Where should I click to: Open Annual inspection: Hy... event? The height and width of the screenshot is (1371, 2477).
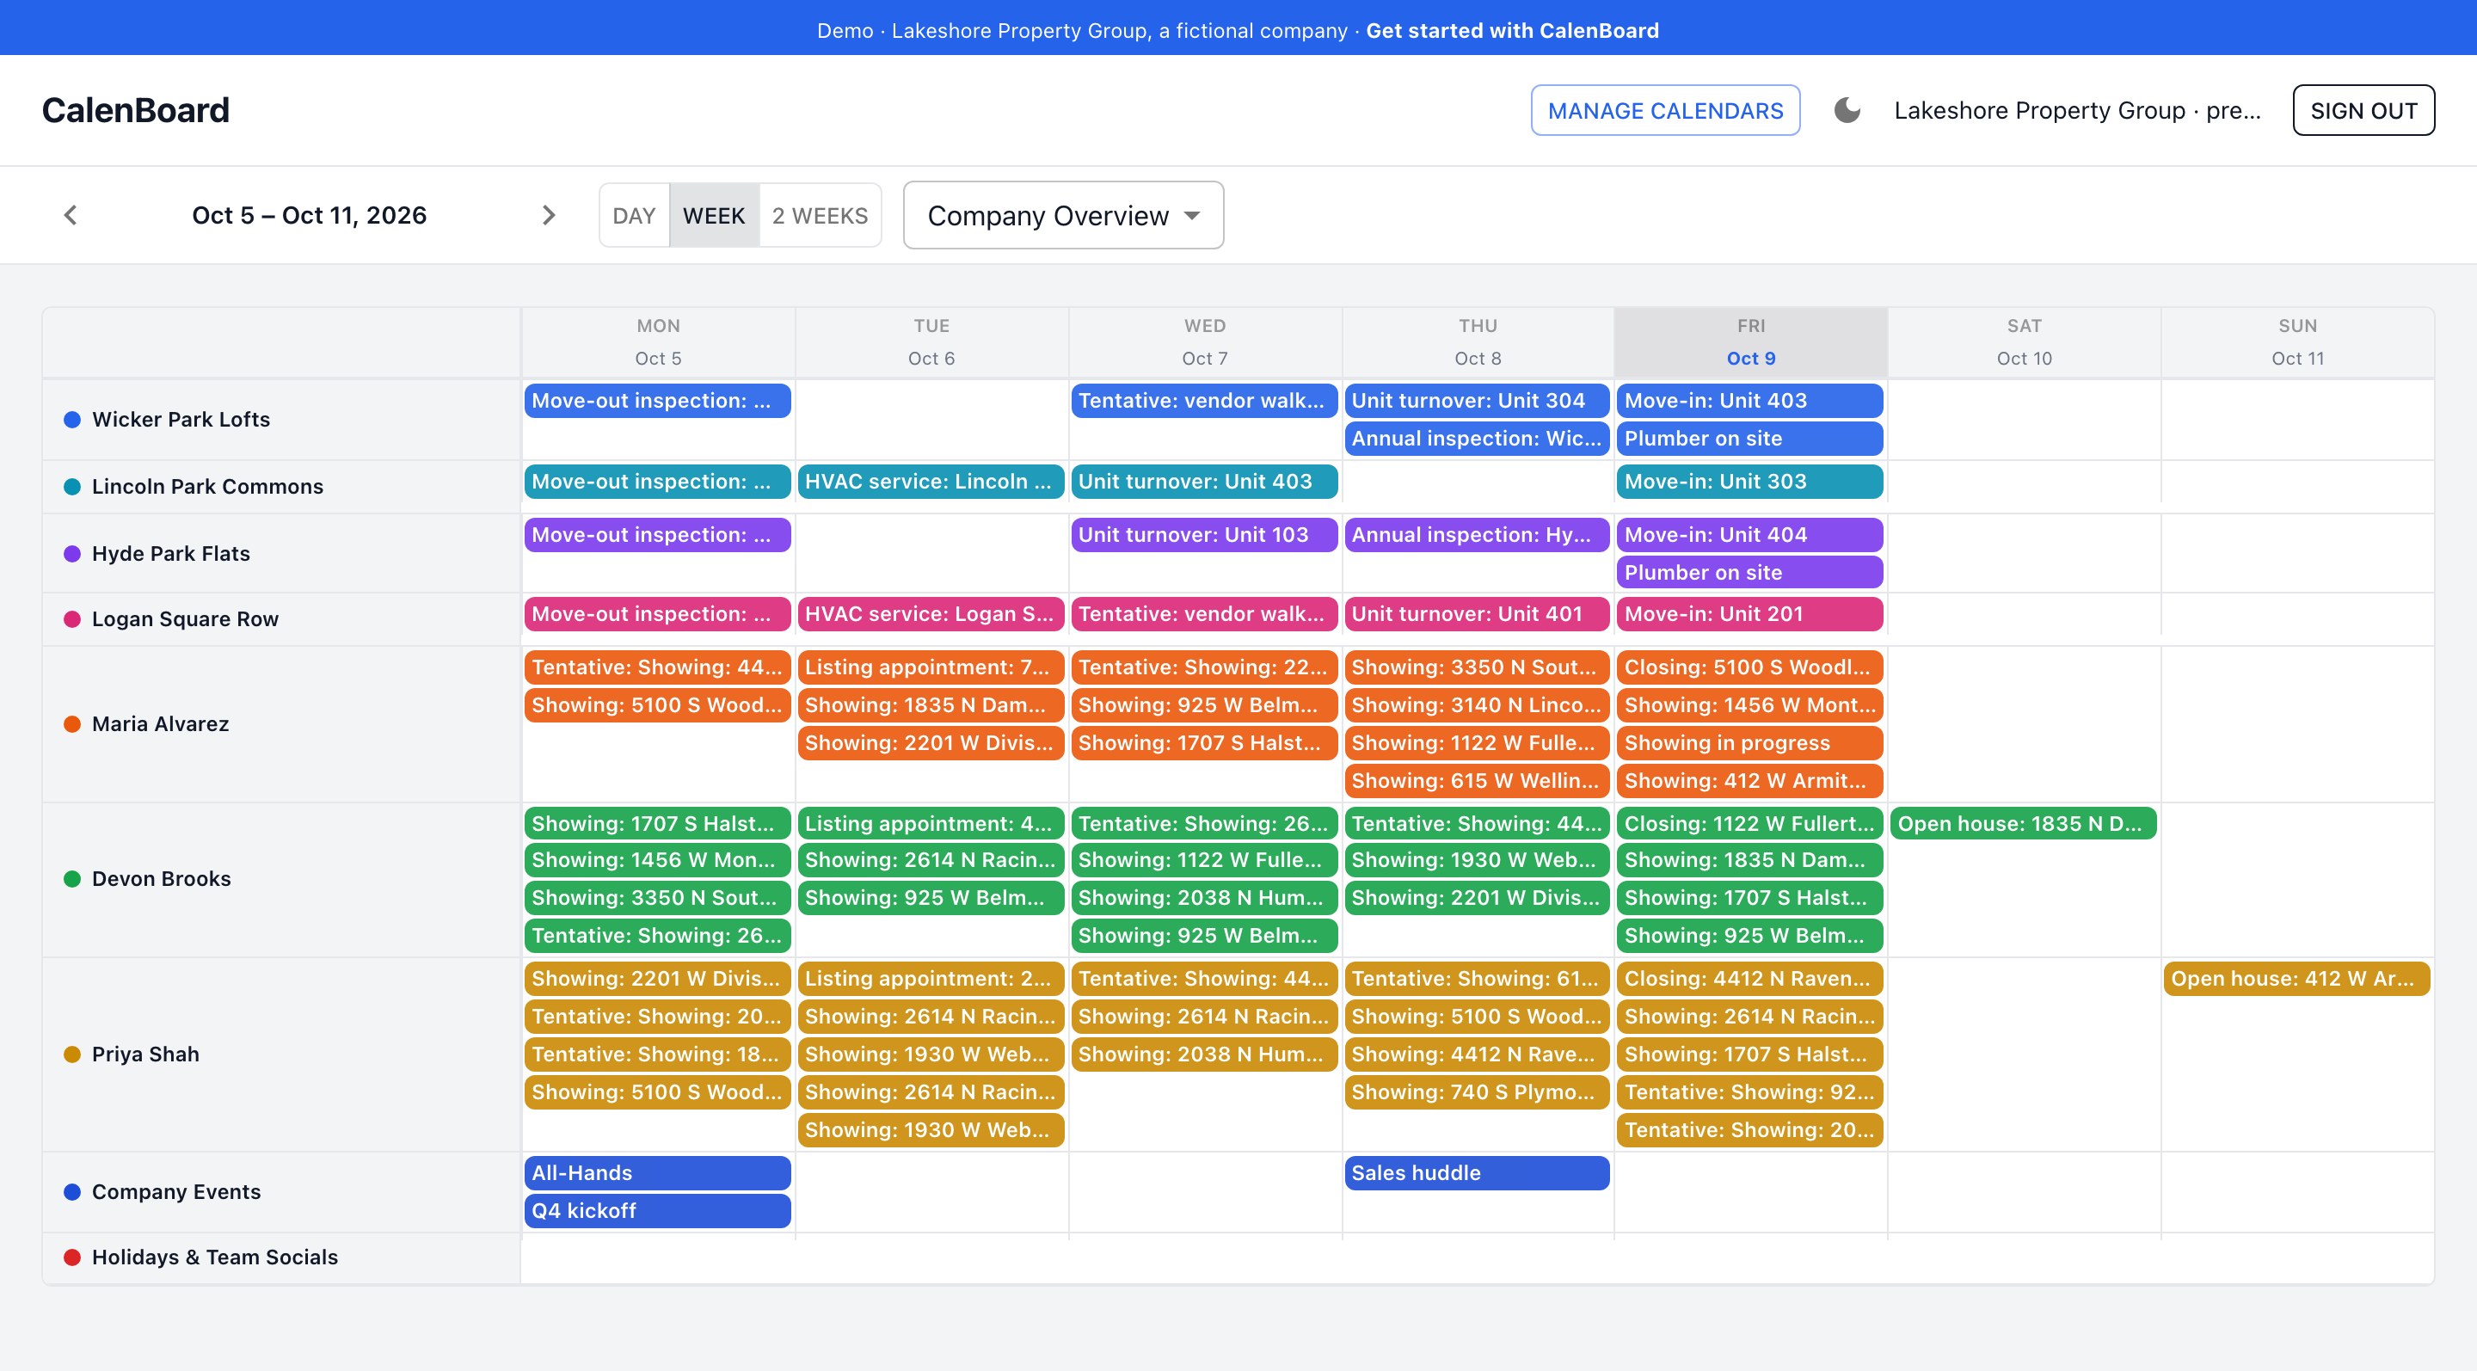coord(1477,535)
